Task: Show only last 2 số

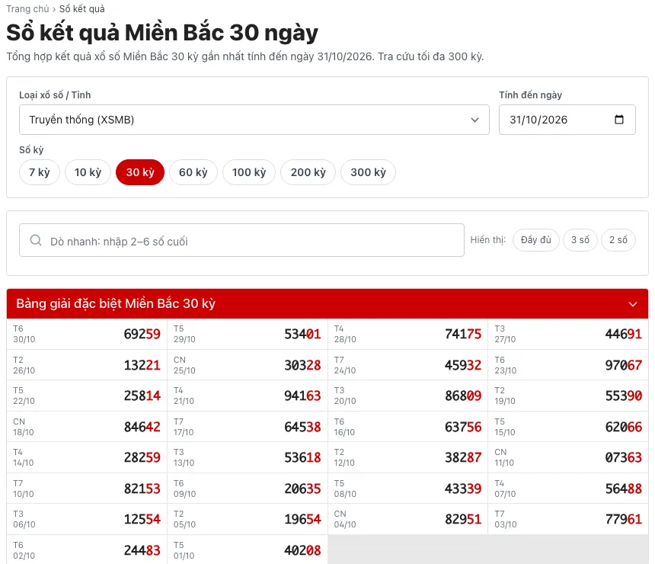Action: tap(618, 240)
